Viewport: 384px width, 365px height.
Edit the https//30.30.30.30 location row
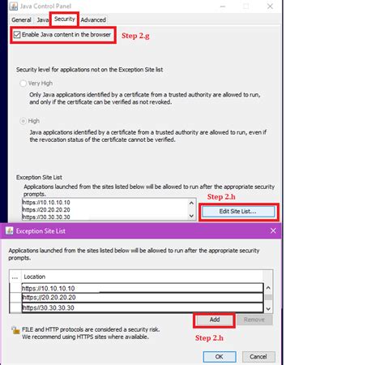point(143,307)
